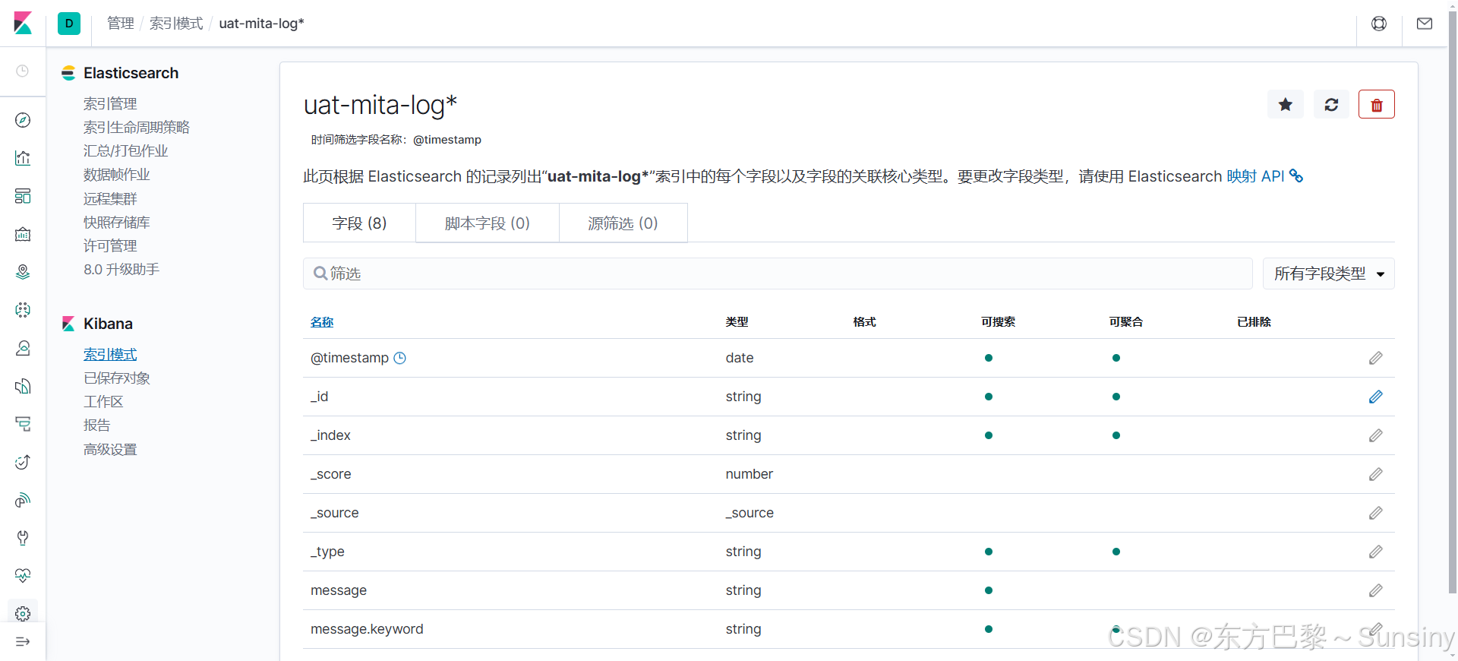Open the Dashboard icon in sidebar
Viewport: 1458px width, 661px height.
point(23,196)
